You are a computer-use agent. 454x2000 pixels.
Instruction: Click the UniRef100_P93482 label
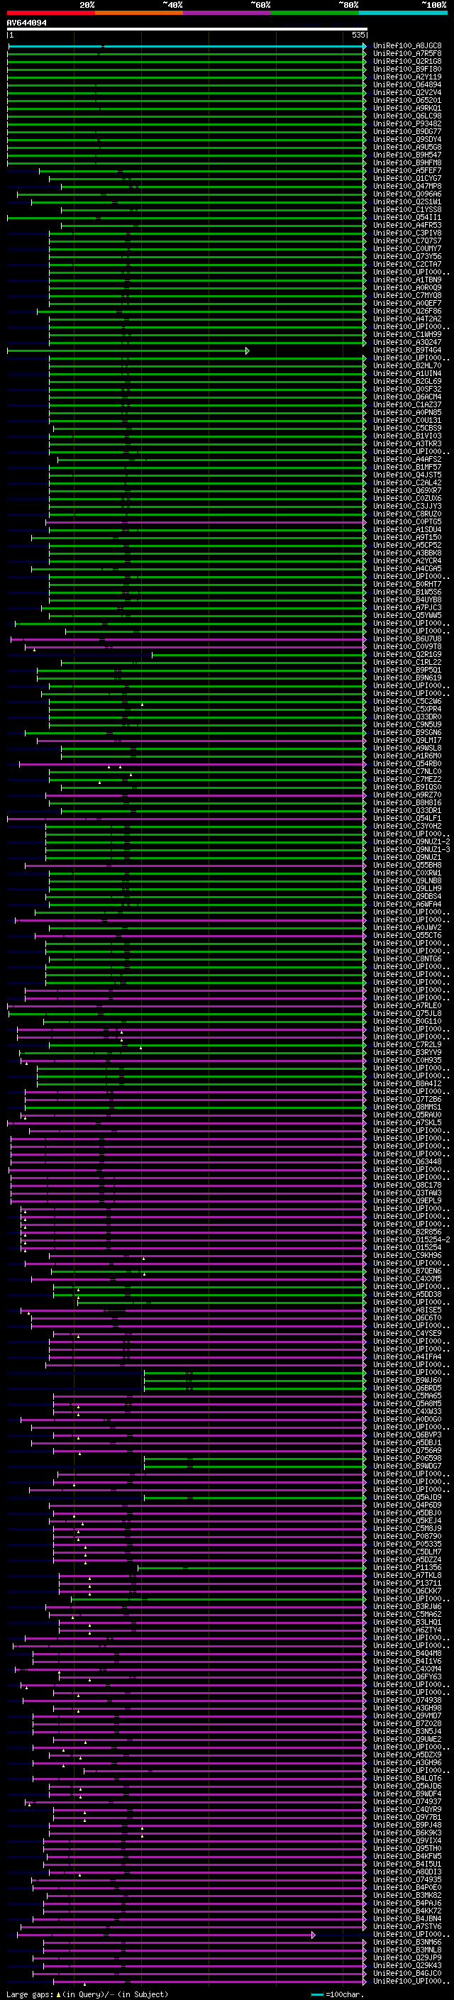[407, 123]
